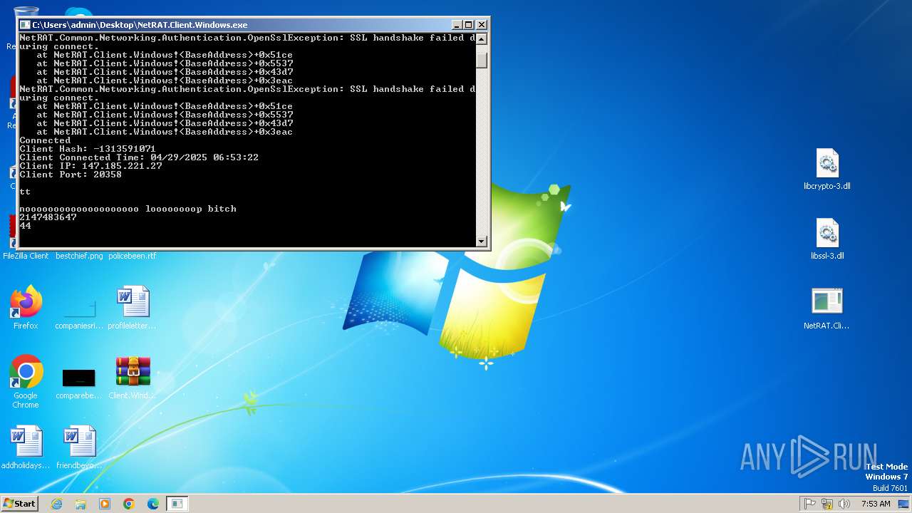Screen dimensions: 912x513
Task: Click the 'Client Hash: -1313591071' console line
Action: click(88, 149)
